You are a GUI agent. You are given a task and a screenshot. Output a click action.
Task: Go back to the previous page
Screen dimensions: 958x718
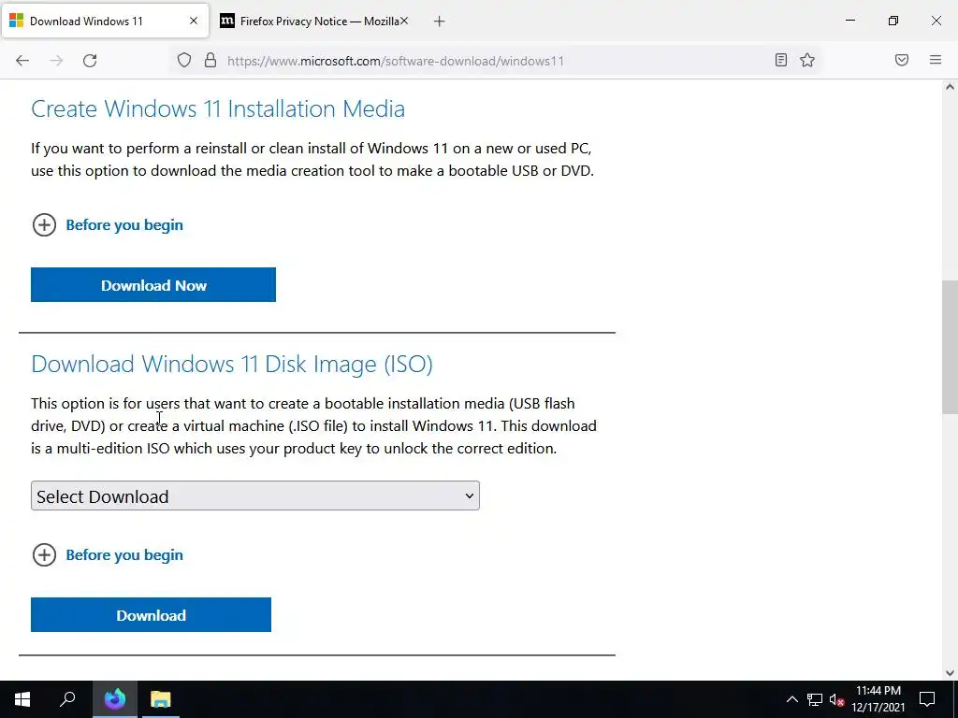tap(22, 61)
